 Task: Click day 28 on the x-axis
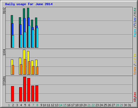pos(117,105)
